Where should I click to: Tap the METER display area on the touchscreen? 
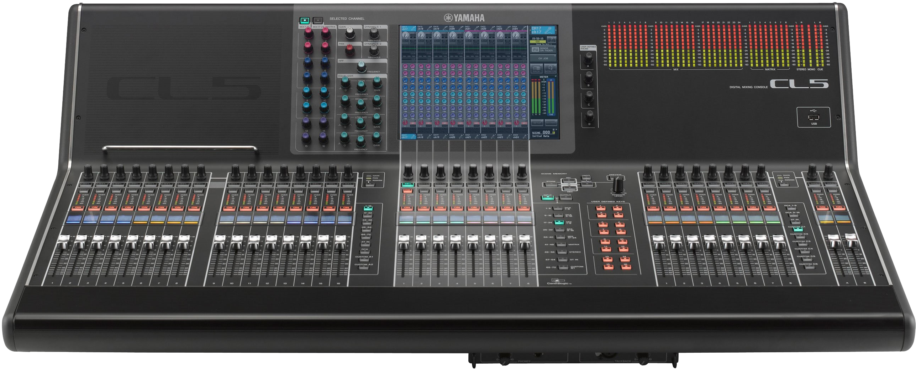click(x=543, y=96)
